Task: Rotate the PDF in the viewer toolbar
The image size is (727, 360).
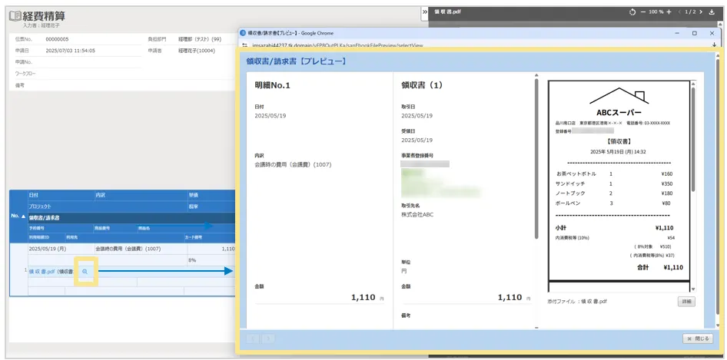Action: pyautogui.click(x=632, y=12)
